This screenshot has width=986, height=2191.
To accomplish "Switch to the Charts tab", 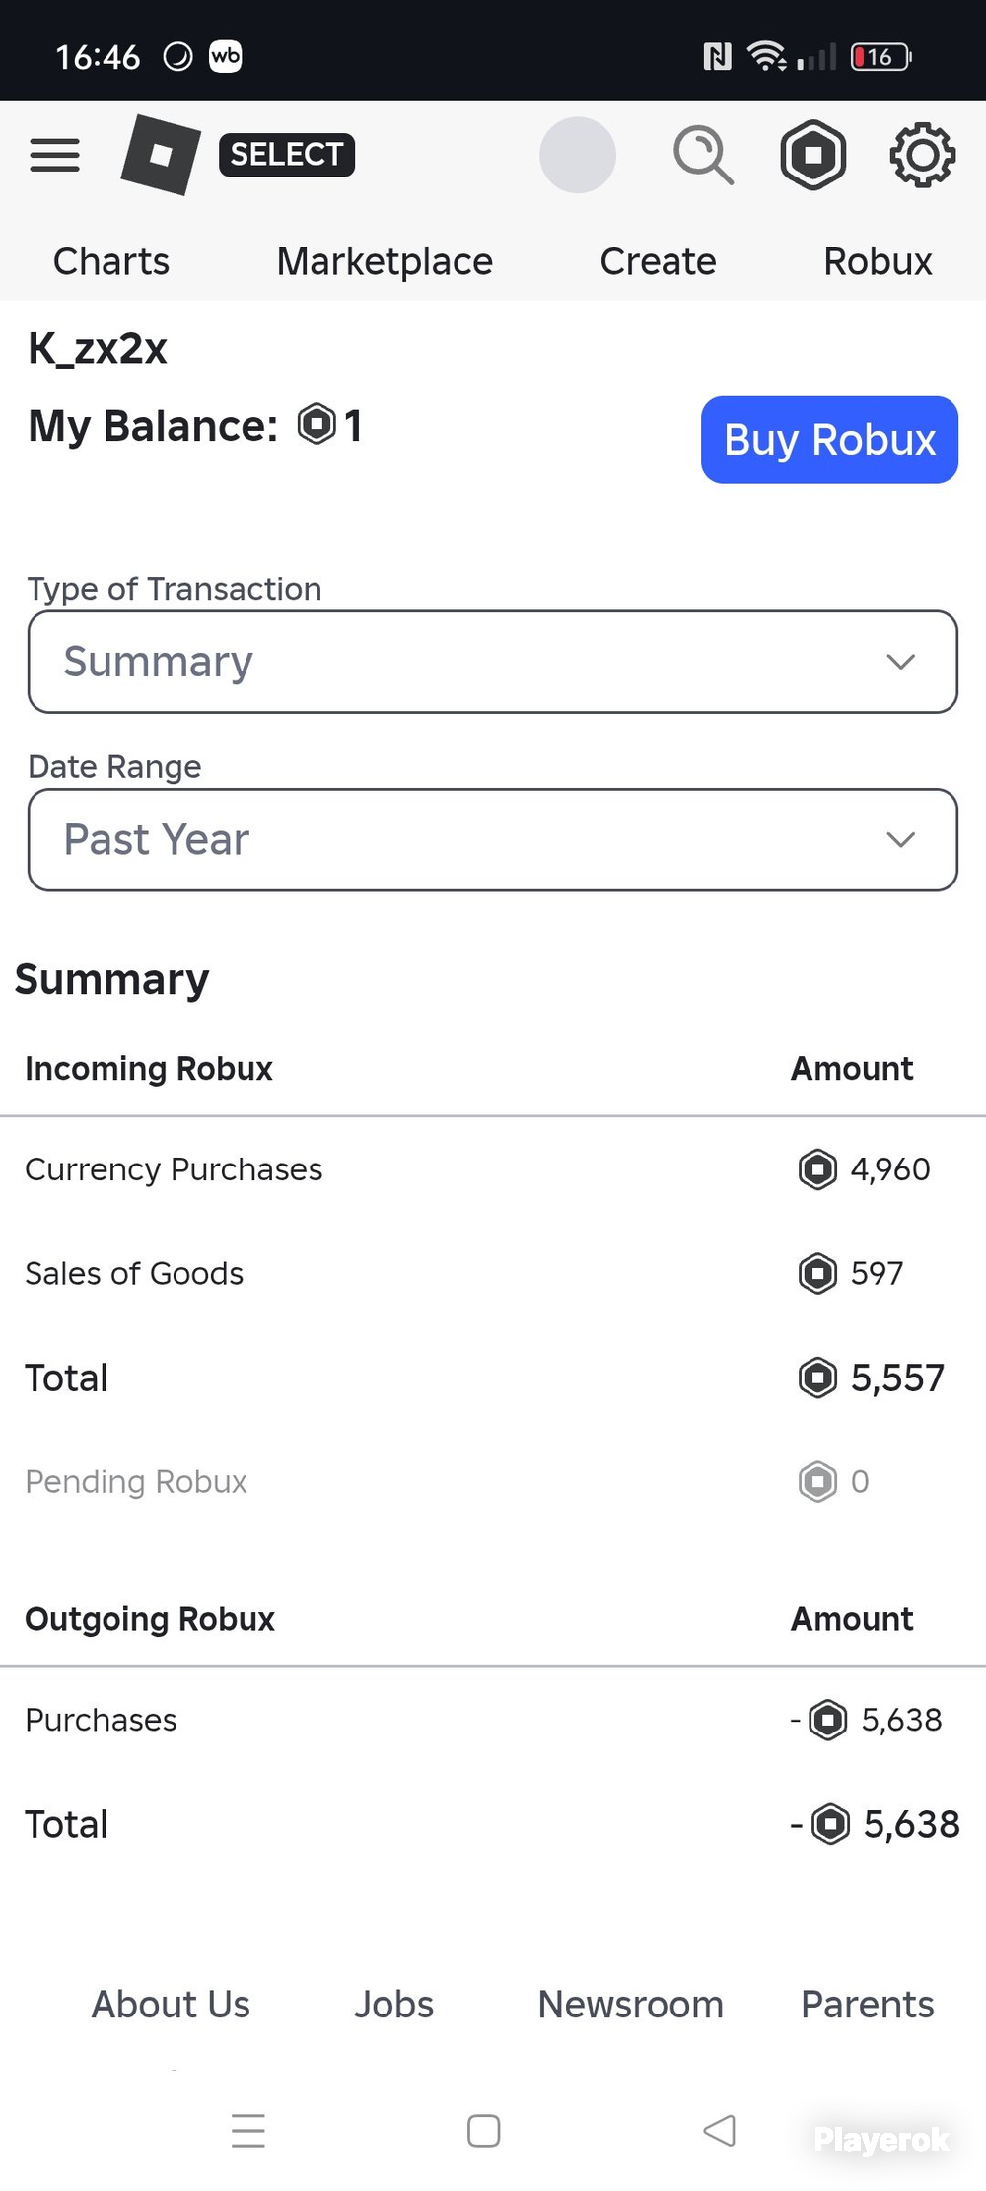I will (x=111, y=261).
